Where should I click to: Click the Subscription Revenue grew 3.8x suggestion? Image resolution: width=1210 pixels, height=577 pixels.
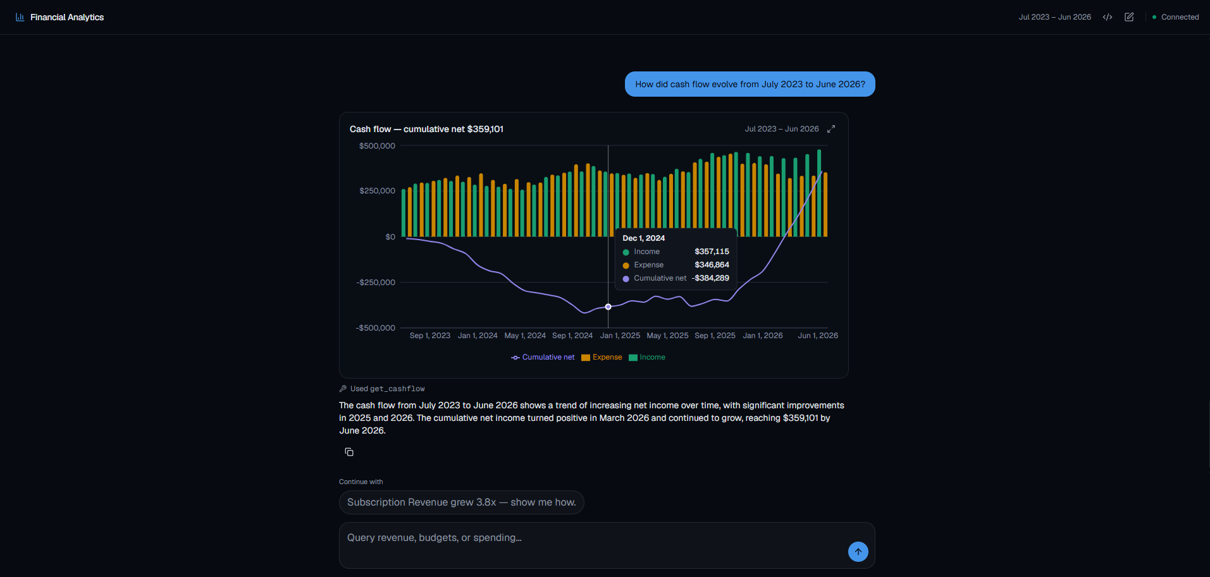click(462, 502)
